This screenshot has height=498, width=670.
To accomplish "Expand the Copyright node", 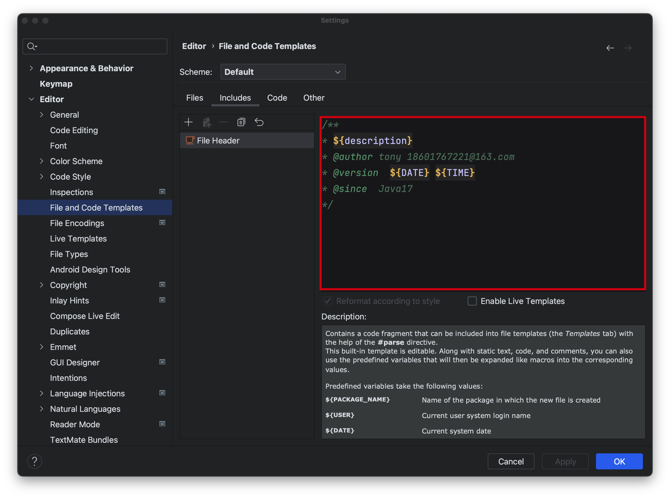I will pyautogui.click(x=42, y=285).
